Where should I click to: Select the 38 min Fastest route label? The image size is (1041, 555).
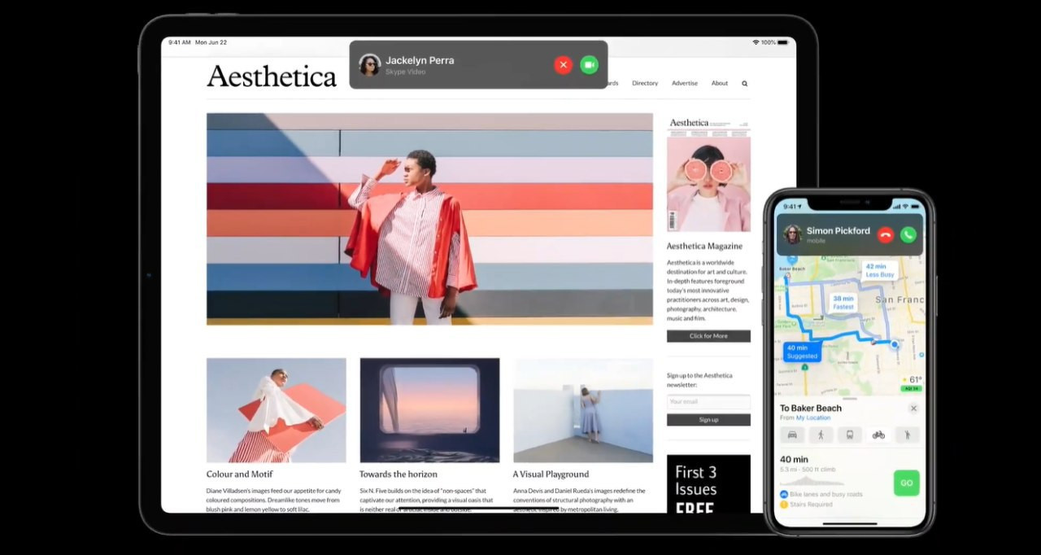point(843,303)
